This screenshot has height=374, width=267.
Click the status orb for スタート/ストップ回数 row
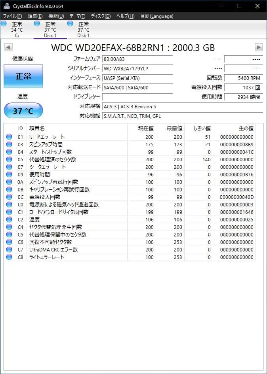click(9, 152)
